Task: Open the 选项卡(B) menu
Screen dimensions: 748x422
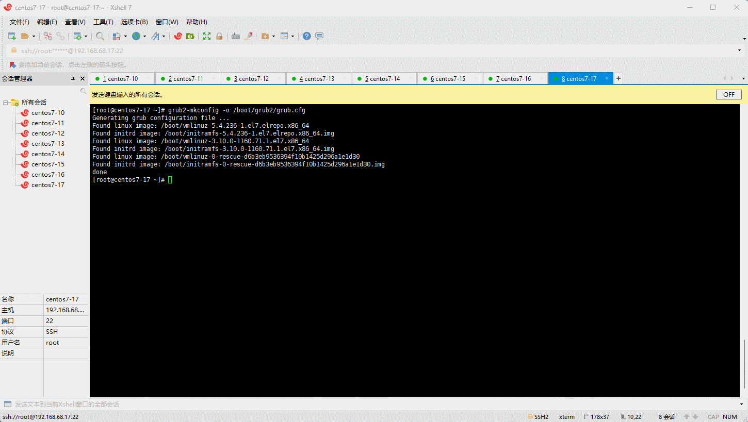Action: tap(135, 22)
